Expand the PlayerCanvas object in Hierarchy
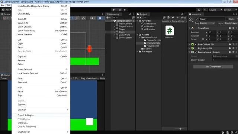Viewport: 238px width, 134px height. coord(114,26)
